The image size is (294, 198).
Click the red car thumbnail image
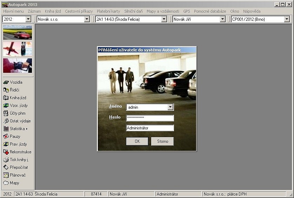pyautogui.click(x=18, y=32)
